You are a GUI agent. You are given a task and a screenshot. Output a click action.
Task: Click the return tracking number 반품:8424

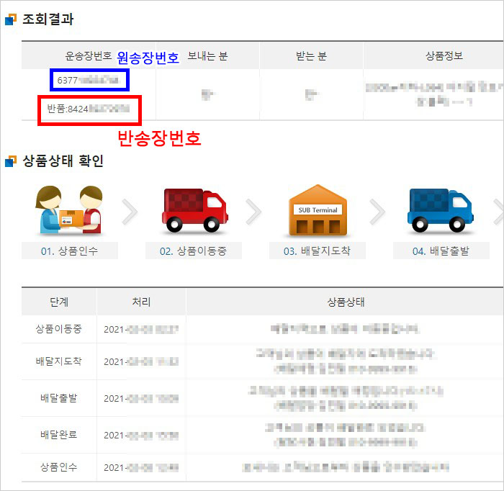point(89,110)
